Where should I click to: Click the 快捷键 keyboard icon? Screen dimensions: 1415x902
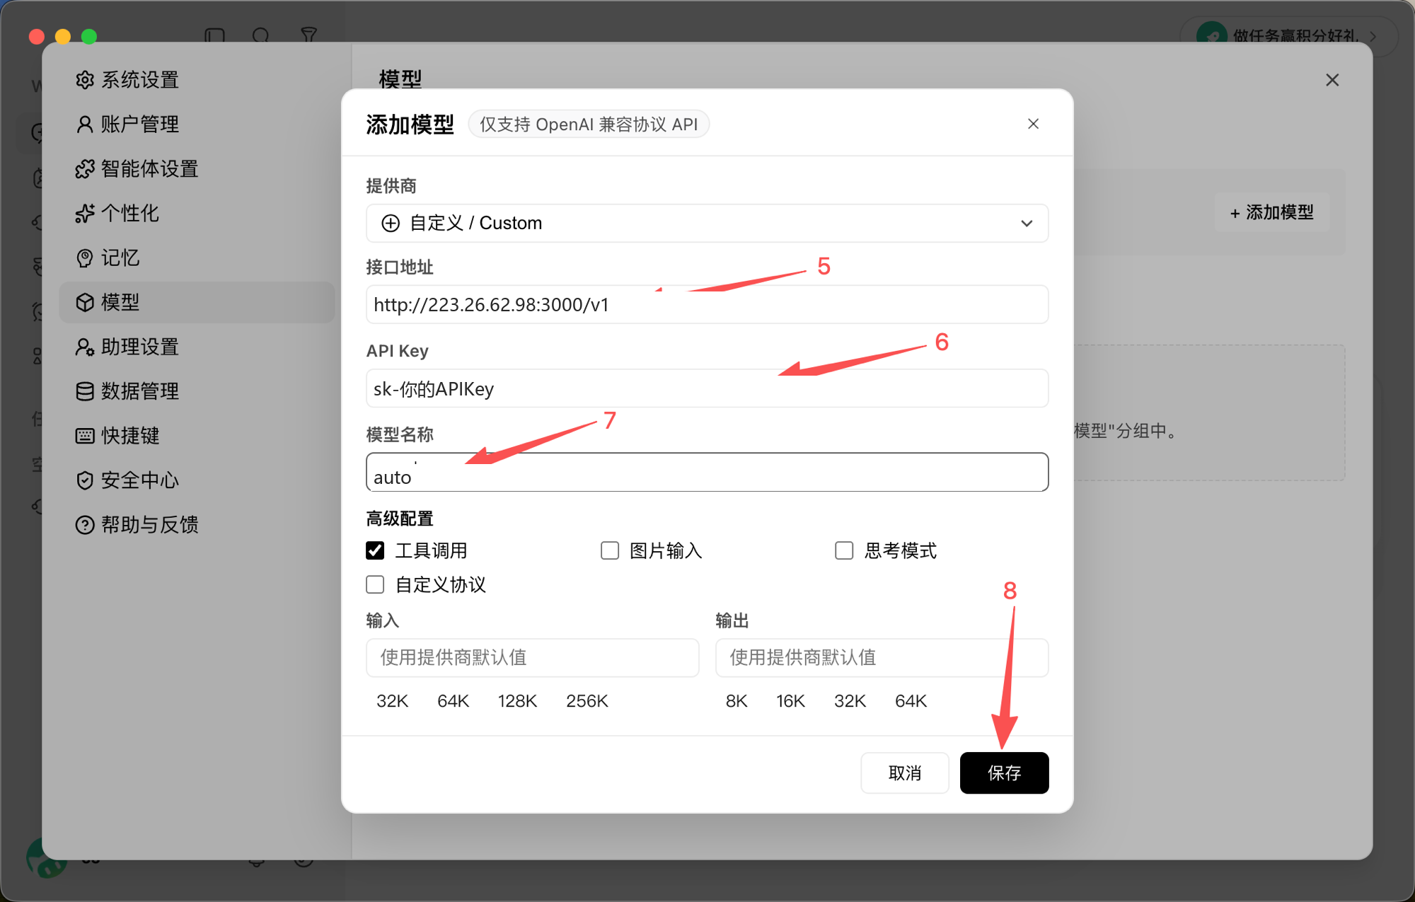coord(85,436)
